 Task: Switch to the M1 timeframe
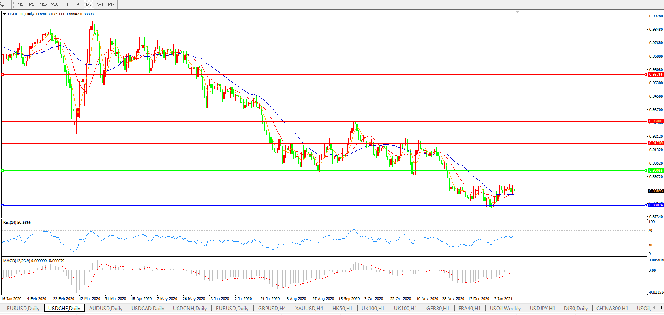[20, 4]
